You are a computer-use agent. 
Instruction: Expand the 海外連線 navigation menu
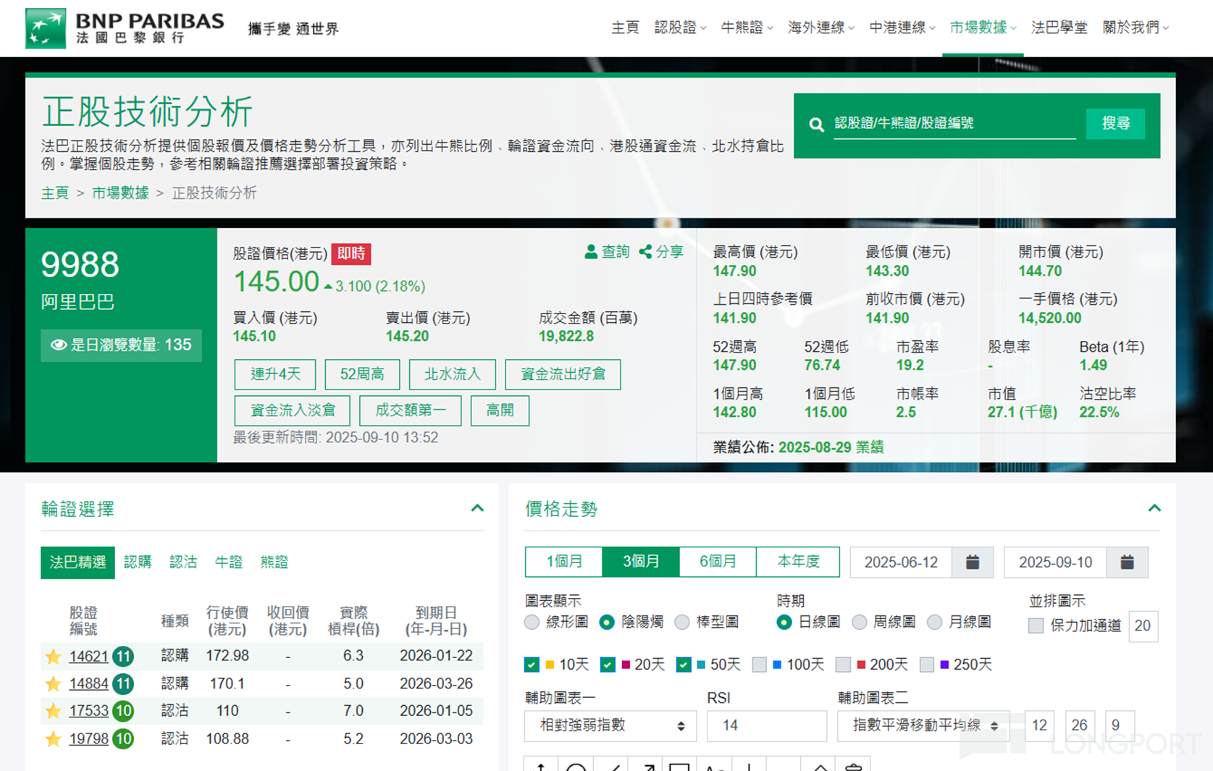point(821,28)
